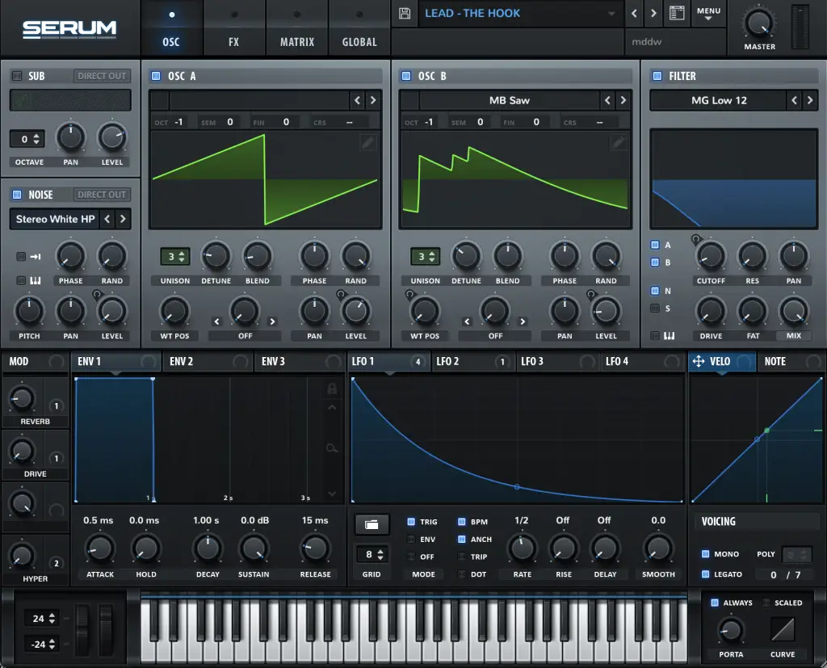This screenshot has height=668, width=827.
Task: Click the envelope scroll down chevron
Action: pos(332,494)
